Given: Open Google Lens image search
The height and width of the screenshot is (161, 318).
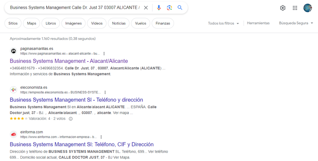Looking at the screenshot, I should pyautogui.click(x=169, y=8).
